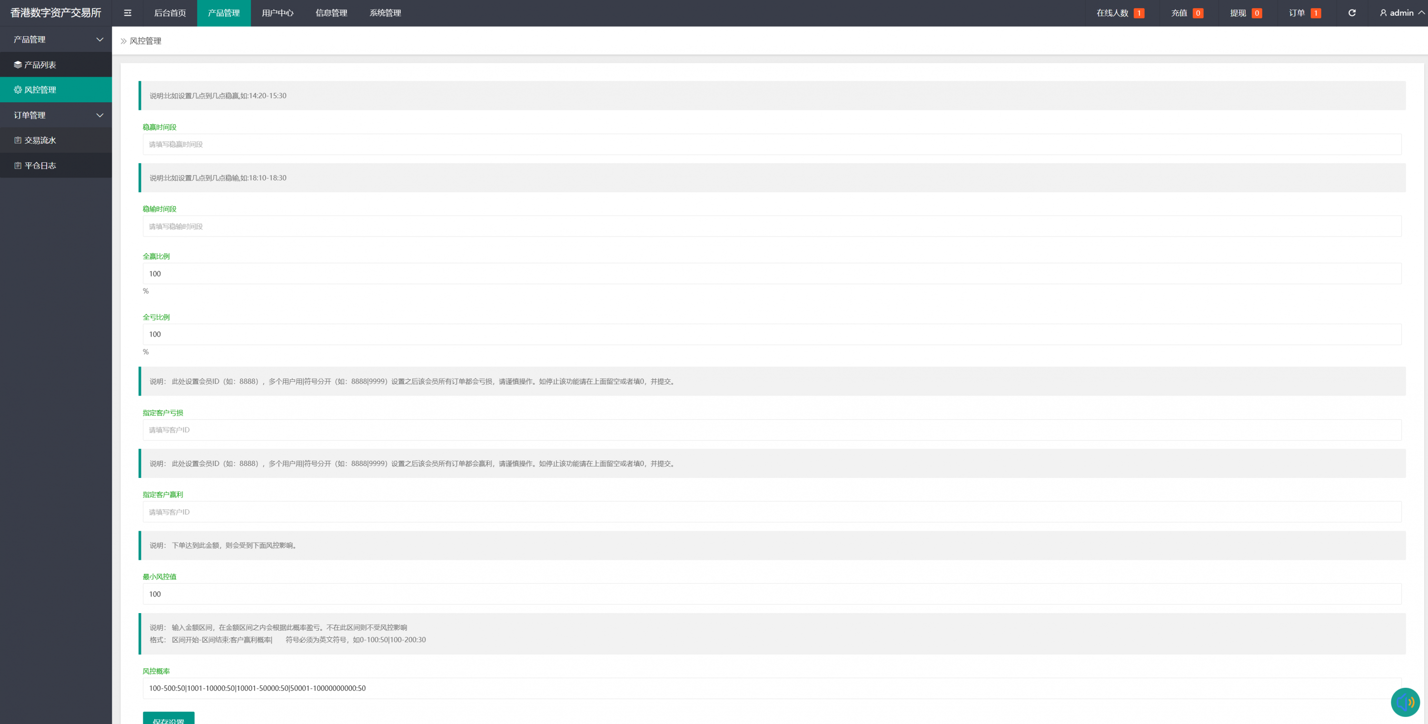Open 提现 notifications in header
The width and height of the screenshot is (1428, 724).
click(1245, 13)
